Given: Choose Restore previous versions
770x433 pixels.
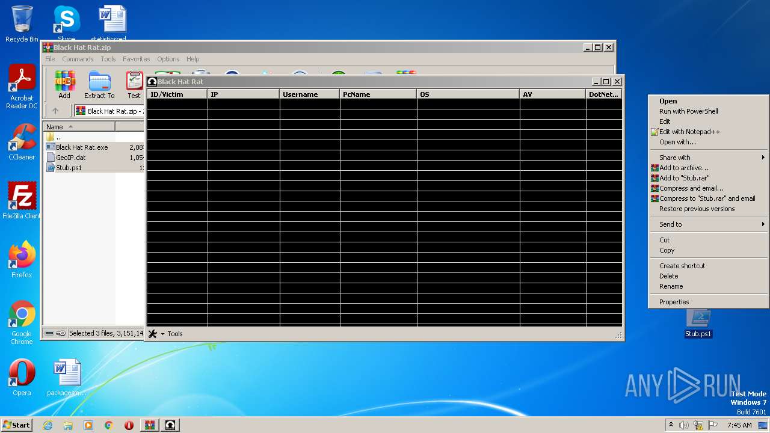Looking at the screenshot, I should tap(708, 209).
